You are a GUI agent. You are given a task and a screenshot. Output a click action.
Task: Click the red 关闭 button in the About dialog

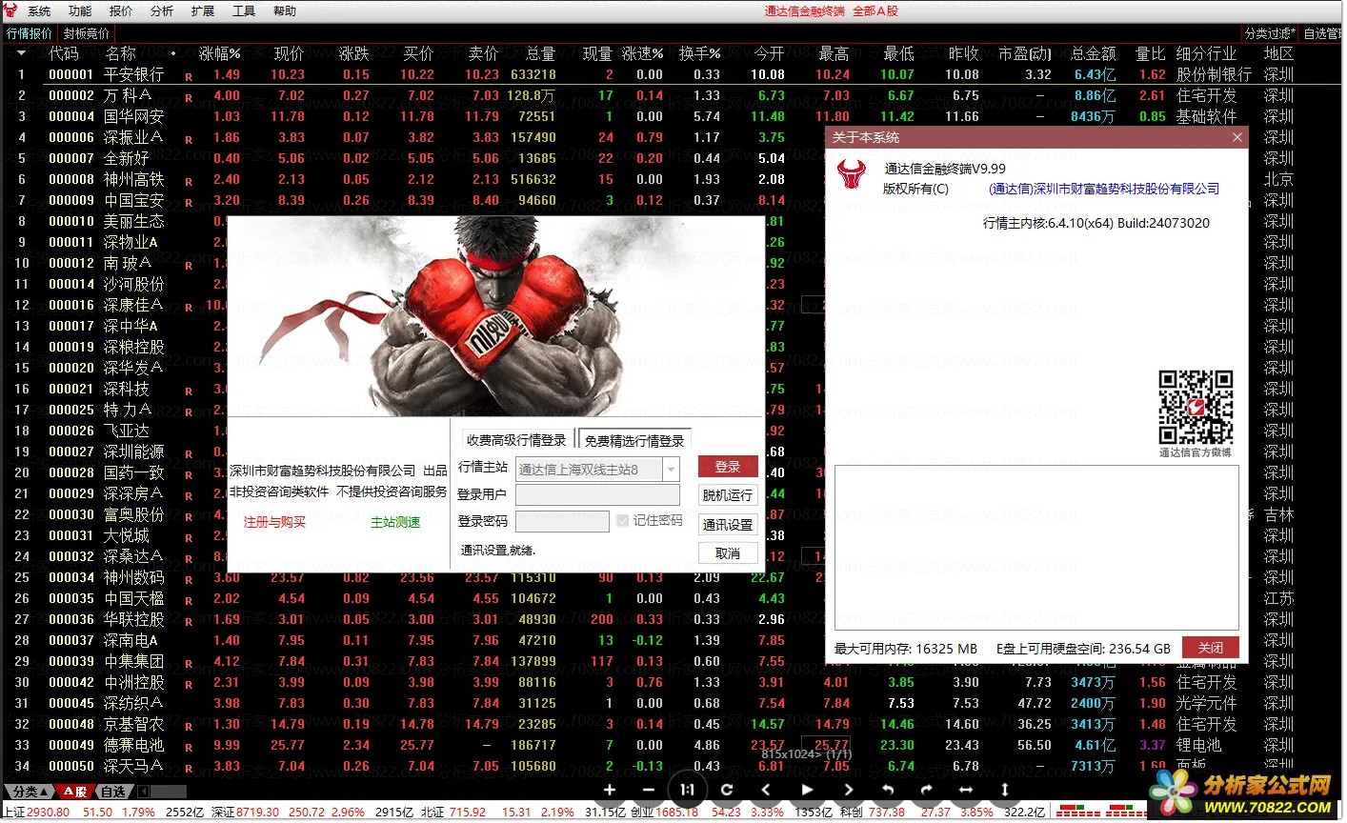coord(1210,648)
